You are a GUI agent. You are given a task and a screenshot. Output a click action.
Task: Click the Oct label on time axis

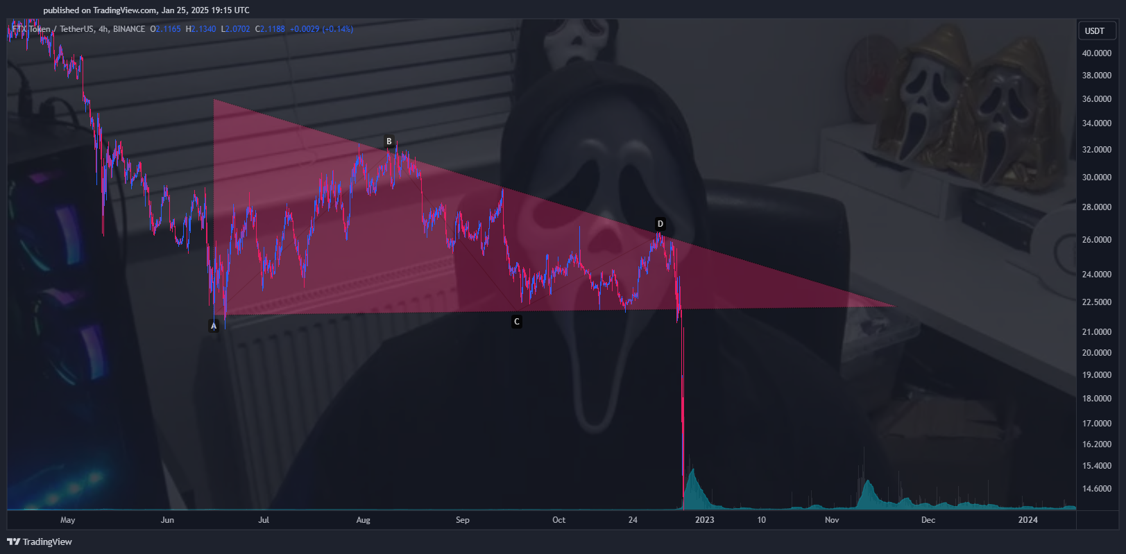pos(559,520)
